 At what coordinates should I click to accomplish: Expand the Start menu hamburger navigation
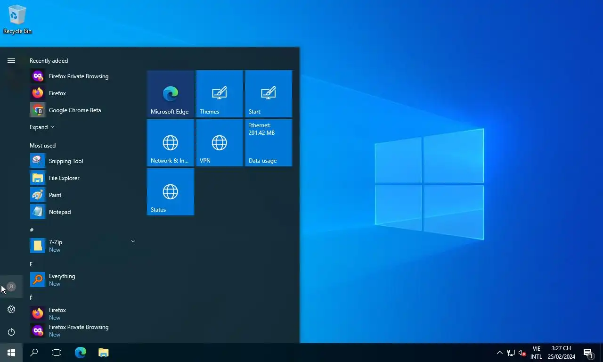click(x=11, y=60)
